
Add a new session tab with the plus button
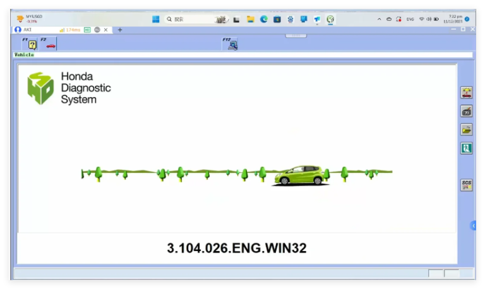(x=120, y=30)
